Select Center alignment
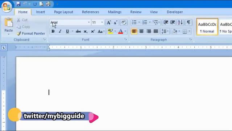The height and width of the screenshot is (131, 232). [x=141, y=31]
